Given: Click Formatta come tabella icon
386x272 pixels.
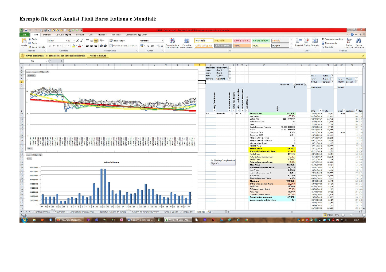Looking at the screenshot, I should click(x=186, y=41).
